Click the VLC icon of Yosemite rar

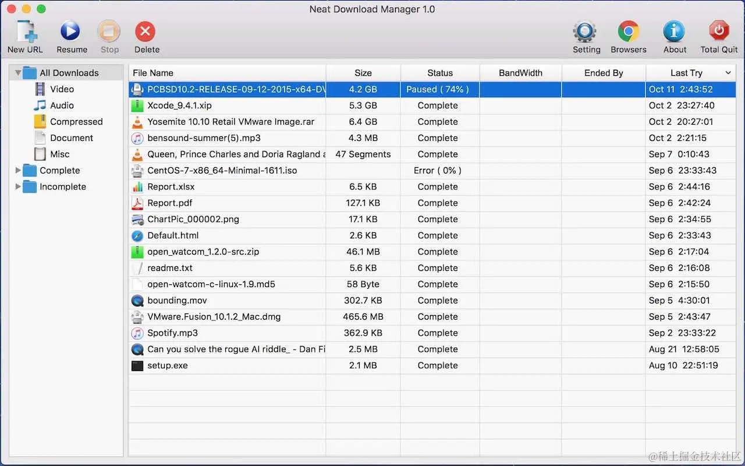click(137, 122)
